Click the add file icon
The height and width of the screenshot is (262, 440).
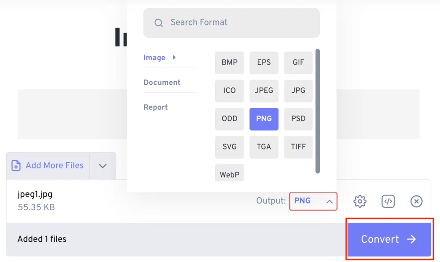[x=16, y=166]
